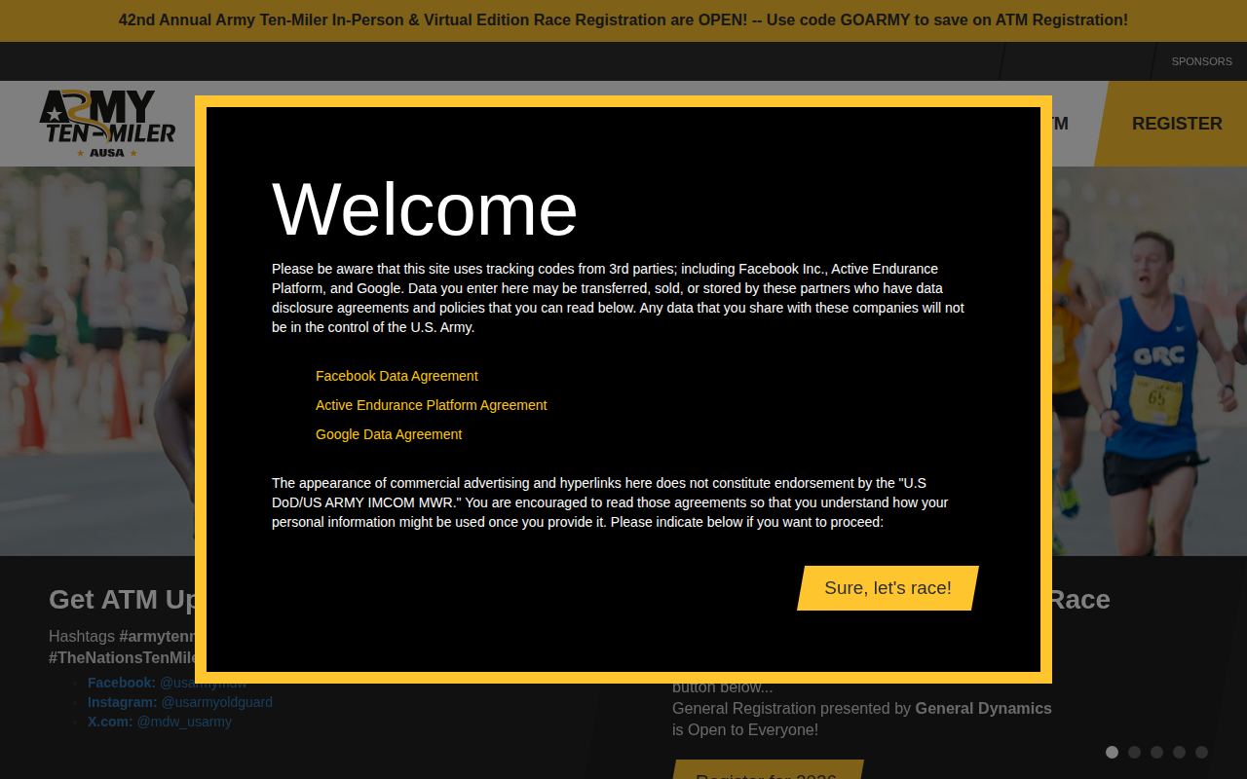Select the fifth carousel slide dot
This screenshot has width=1247, height=779.
coord(1201,752)
